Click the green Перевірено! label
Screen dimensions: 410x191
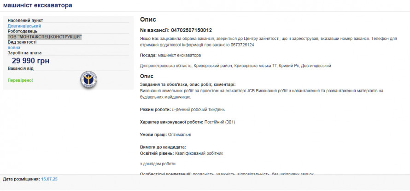[x=20, y=80]
